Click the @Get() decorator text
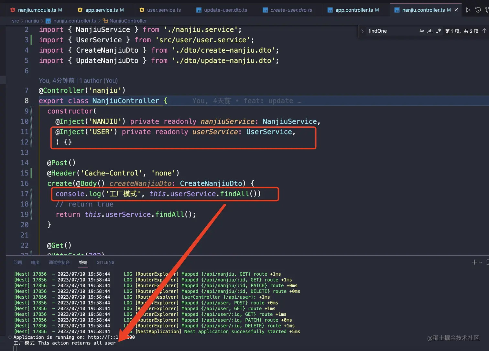489x351 pixels. click(59, 246)
